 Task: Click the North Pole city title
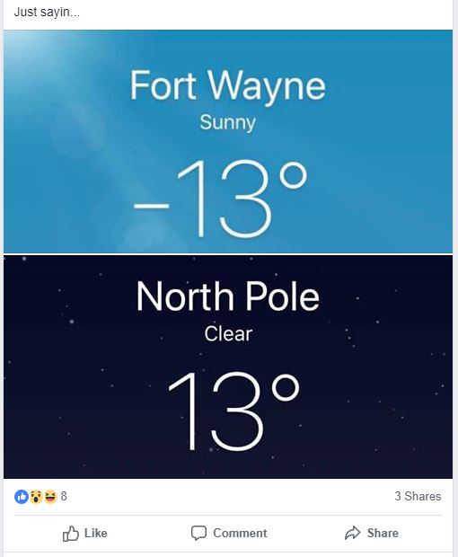tap(227, 296)
